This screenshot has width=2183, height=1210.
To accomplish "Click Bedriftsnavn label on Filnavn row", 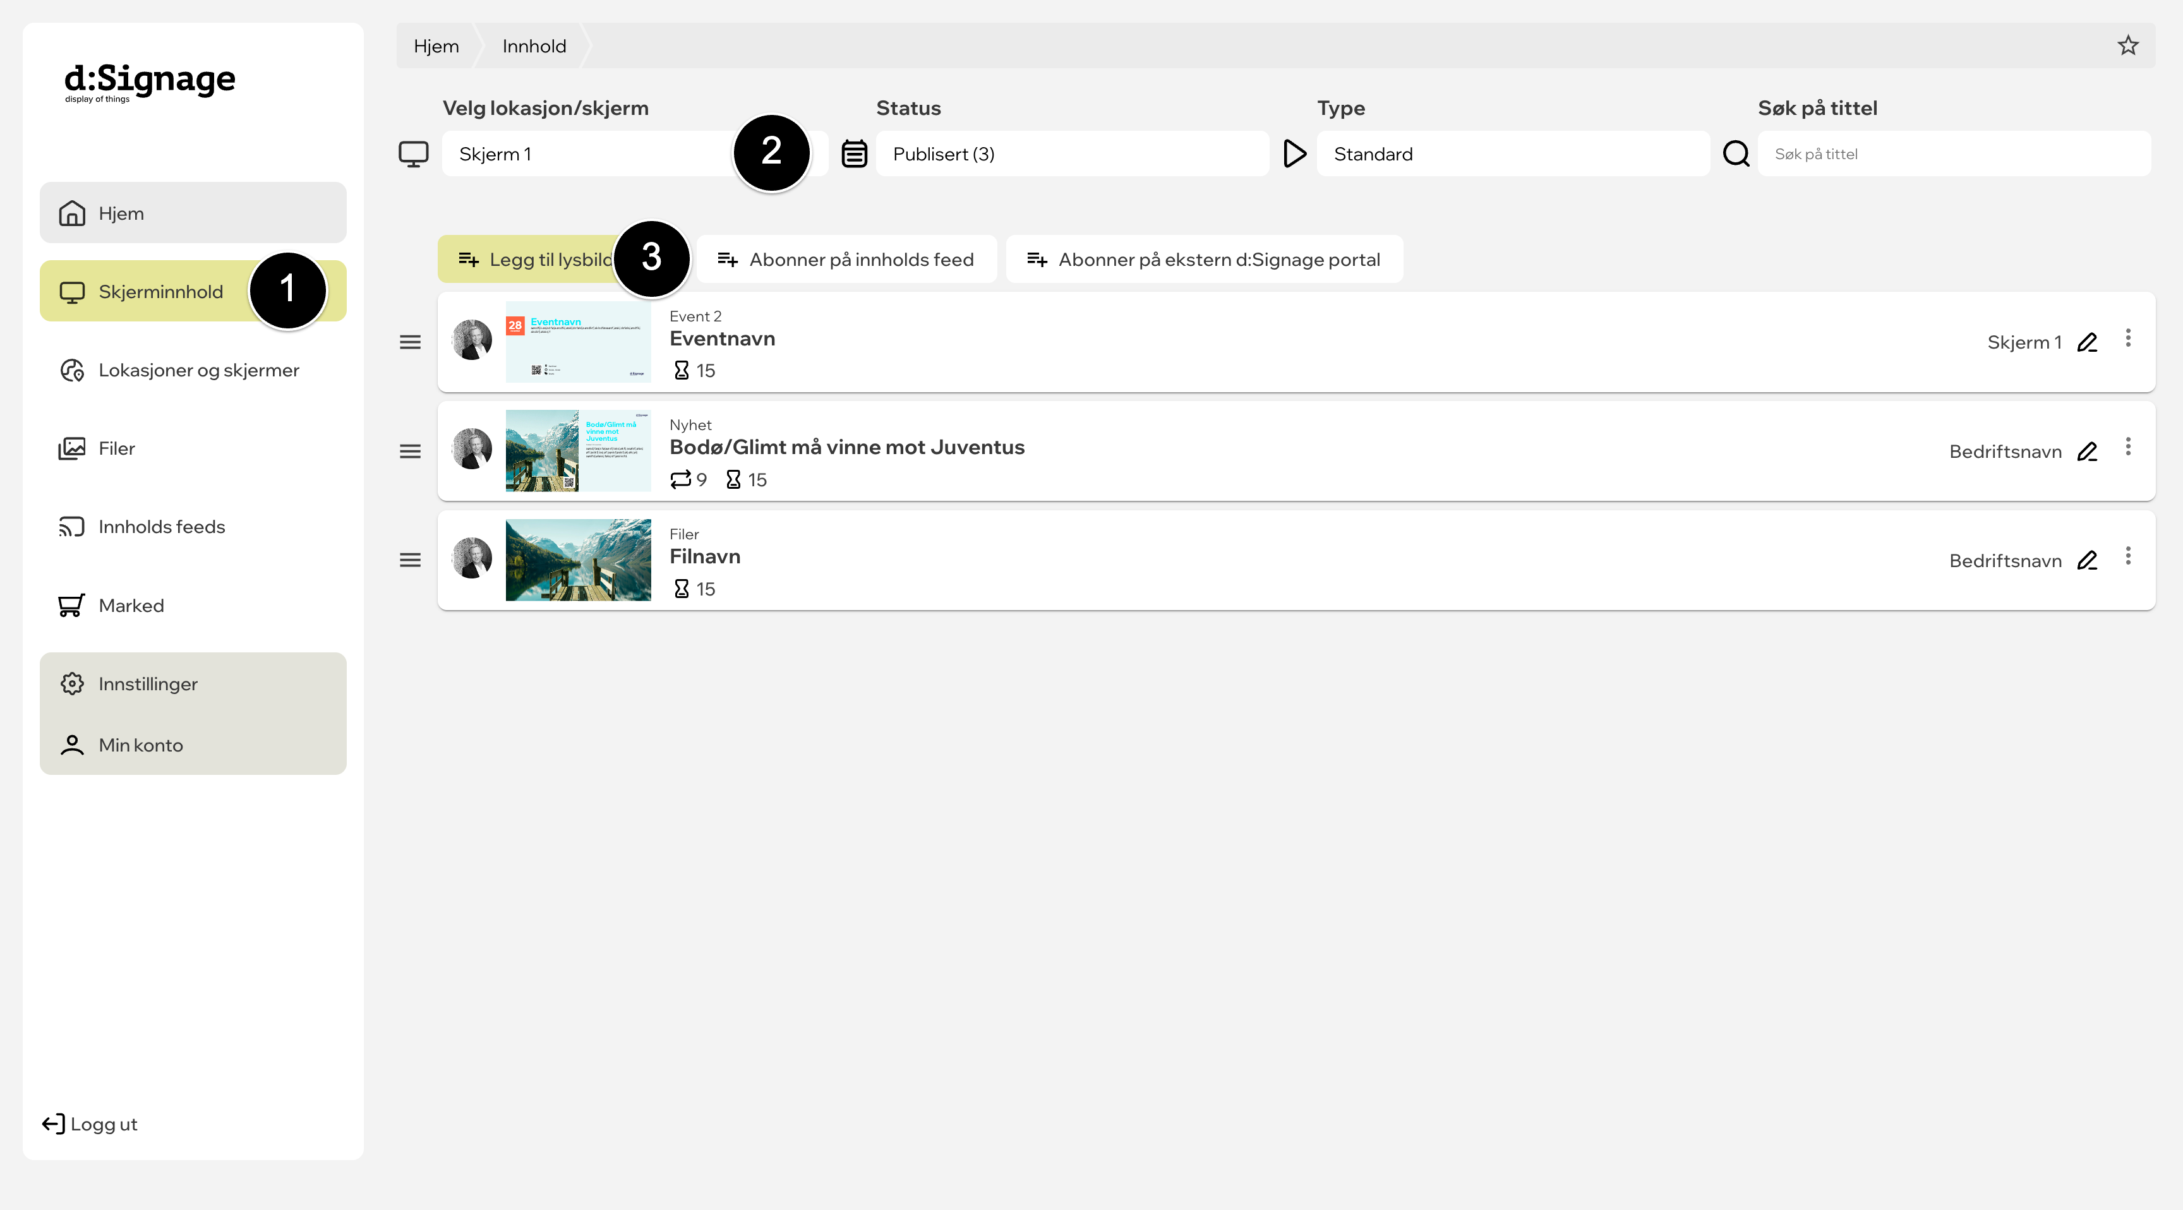I will click(x=2006, y=561).
